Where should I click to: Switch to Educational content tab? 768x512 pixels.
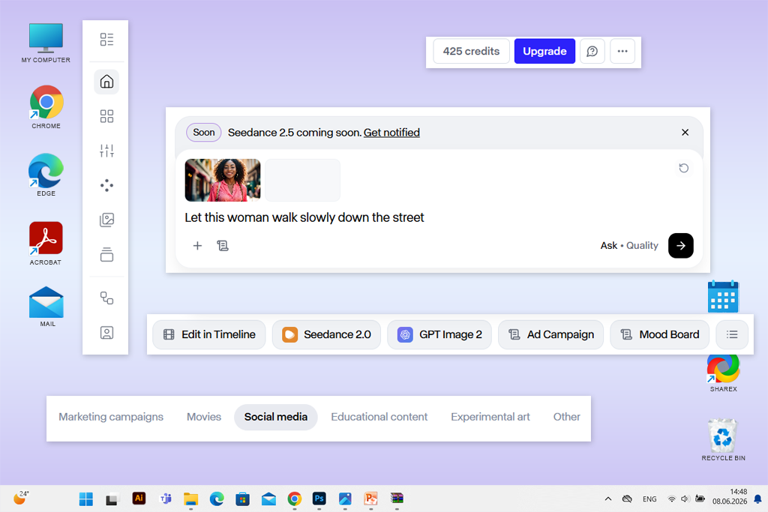[379, 417]
